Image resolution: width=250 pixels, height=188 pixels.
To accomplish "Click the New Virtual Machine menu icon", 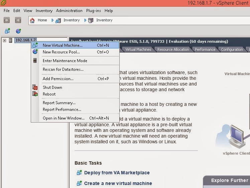I will (35, 45).
